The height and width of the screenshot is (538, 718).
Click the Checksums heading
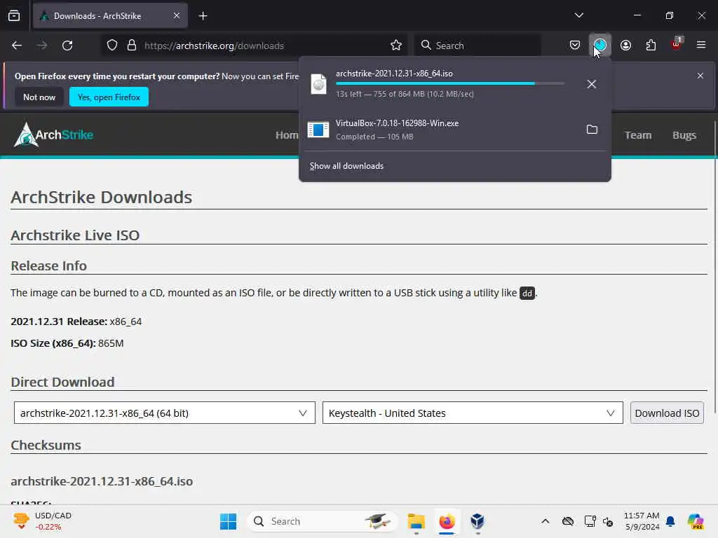[x=46, y=445]
